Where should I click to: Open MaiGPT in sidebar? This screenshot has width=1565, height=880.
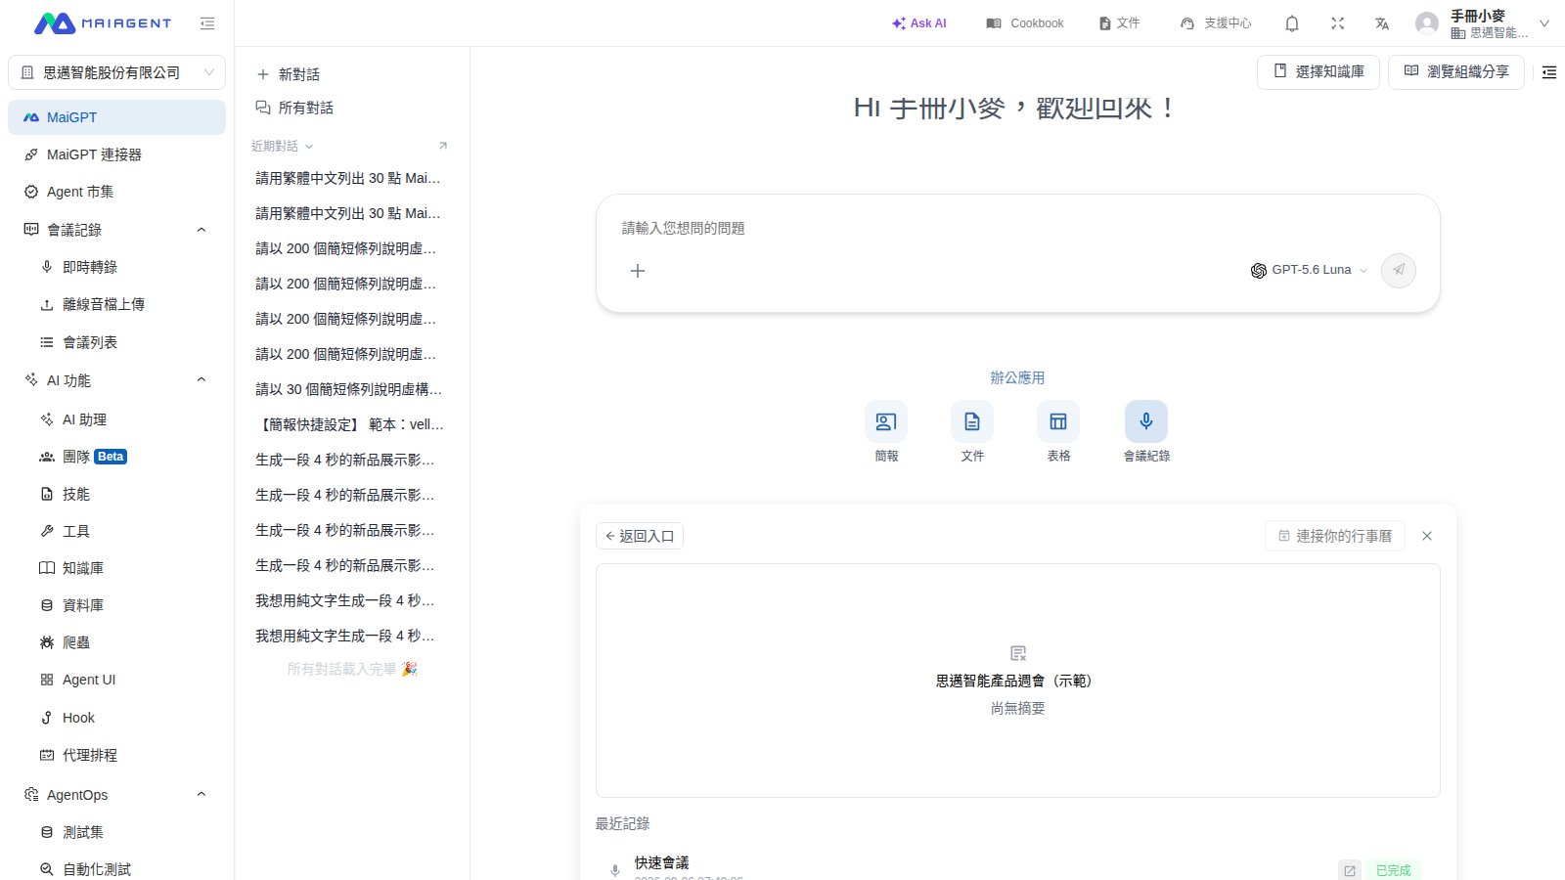tap(116, 117)
